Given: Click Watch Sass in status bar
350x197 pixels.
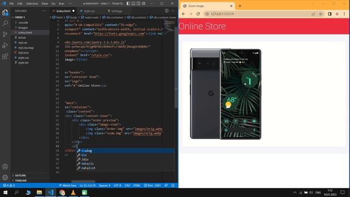Looking at the screenshot, I should point(67,186).
